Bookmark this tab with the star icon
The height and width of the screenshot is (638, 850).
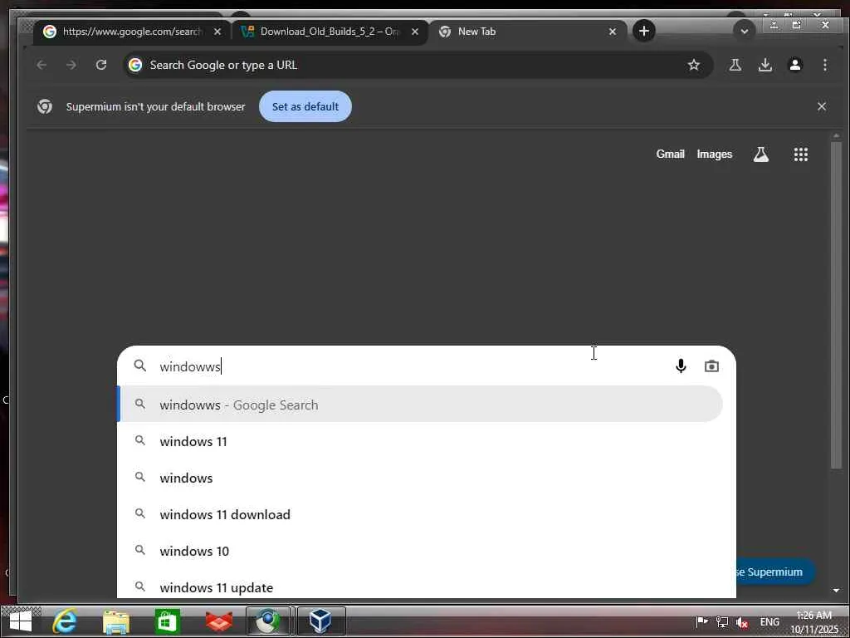693,65
